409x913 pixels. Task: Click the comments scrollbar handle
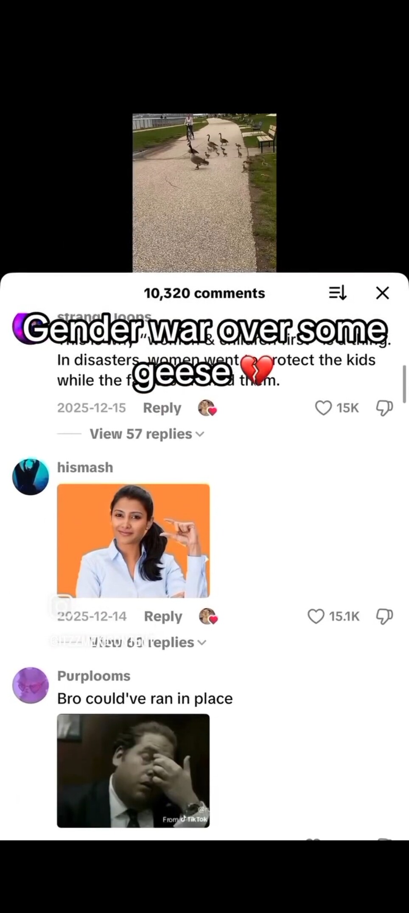pyautogui.click(x=404, y=384)
